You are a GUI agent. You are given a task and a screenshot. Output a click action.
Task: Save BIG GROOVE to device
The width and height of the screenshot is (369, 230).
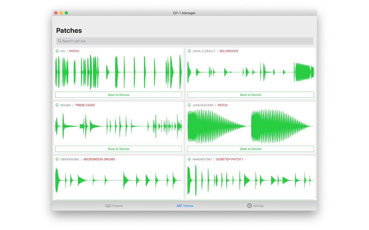(251, 95)
